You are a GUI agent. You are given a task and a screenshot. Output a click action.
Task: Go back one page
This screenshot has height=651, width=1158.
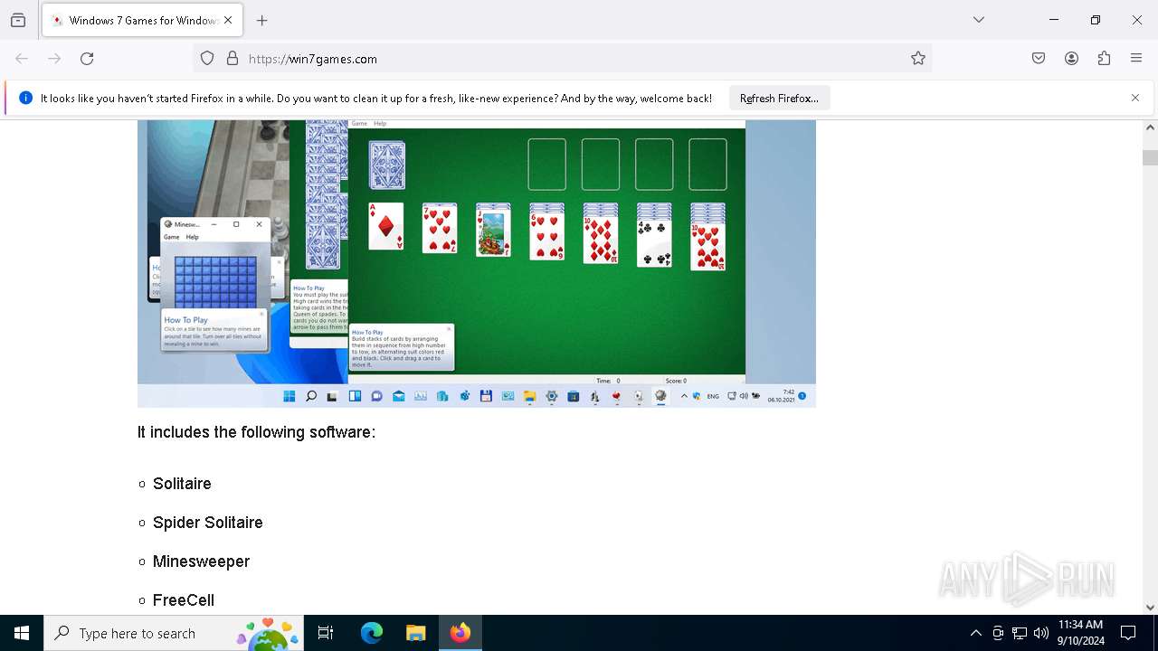22,59
